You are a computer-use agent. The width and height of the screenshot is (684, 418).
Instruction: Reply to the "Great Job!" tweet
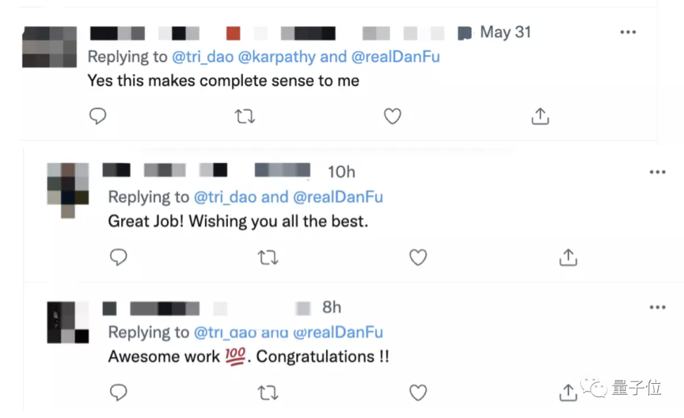118,257
